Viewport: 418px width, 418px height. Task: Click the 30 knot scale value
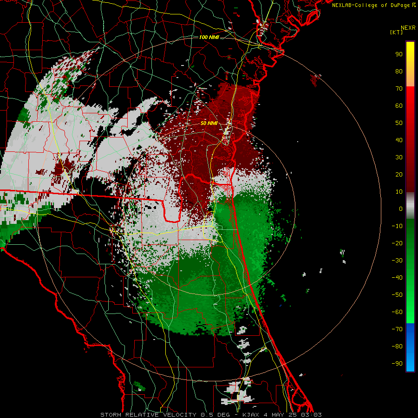tap(399, 157)
